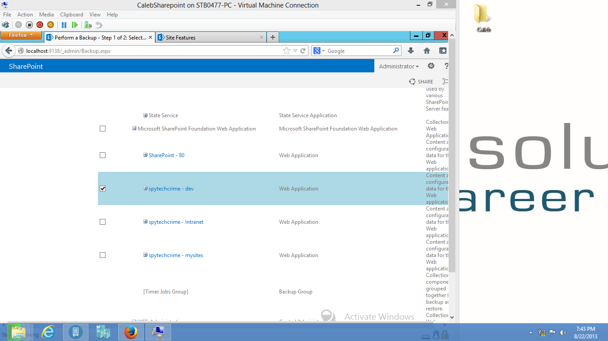
Task: Expand the spytechcrime - Intranet node
Action: pyautogui.click(x=145, y=222)
